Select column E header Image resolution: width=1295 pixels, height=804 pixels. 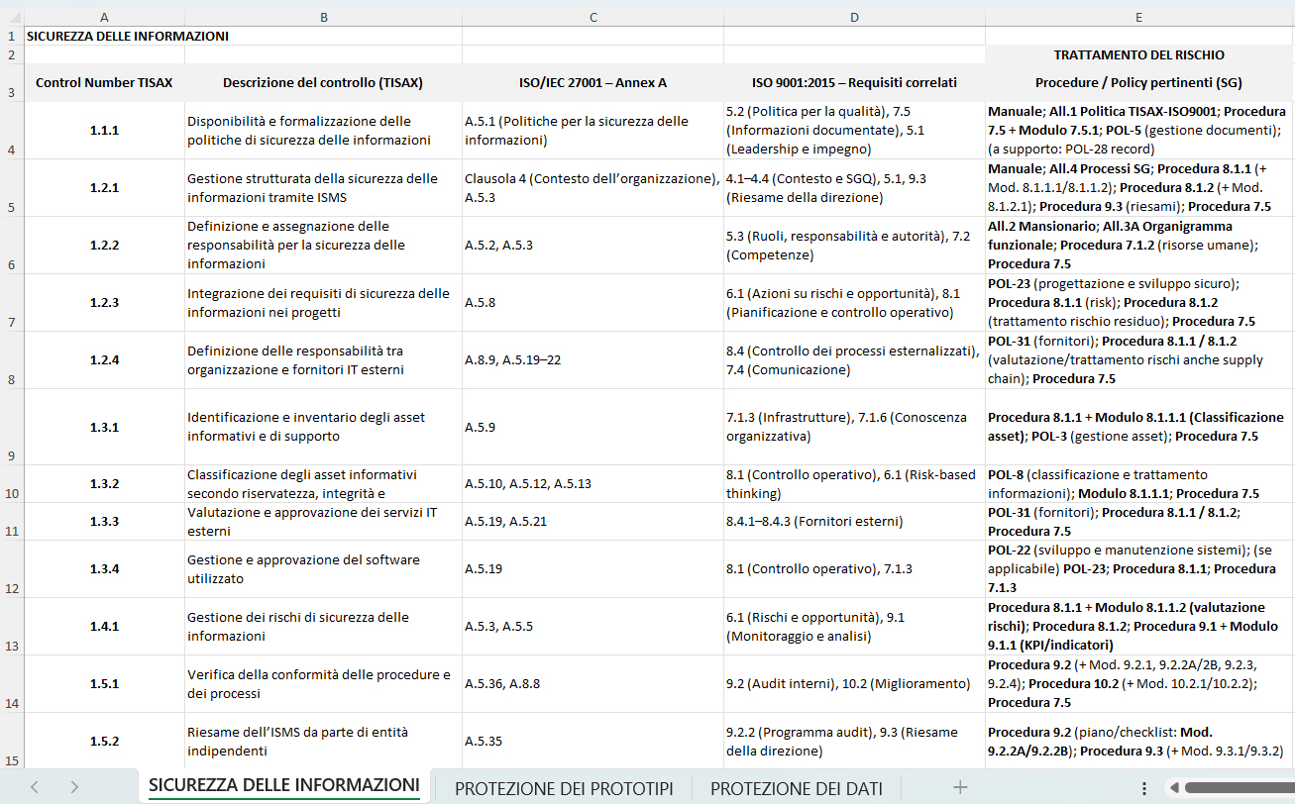[1139, 17]
